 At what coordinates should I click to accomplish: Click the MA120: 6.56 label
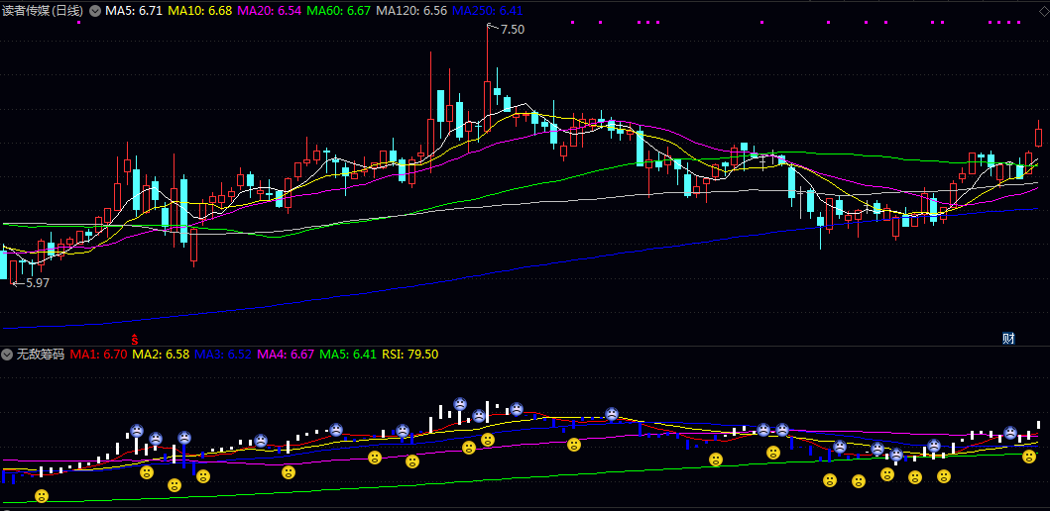coord(411,11)
